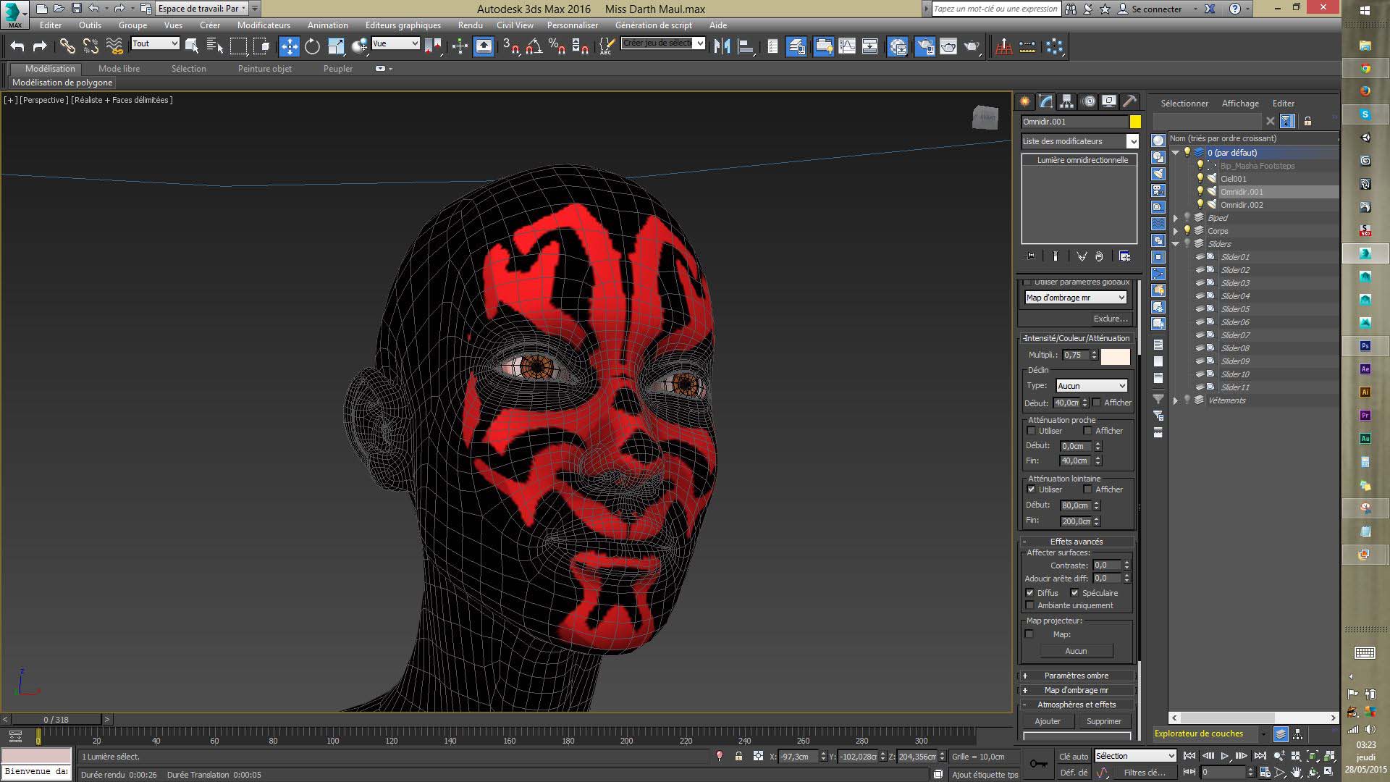This screenshot has width=1390, height=782.
Task: Switch to the Peinture objet ribbon tab
Action: pyautogui.click(x=265, y=69)
